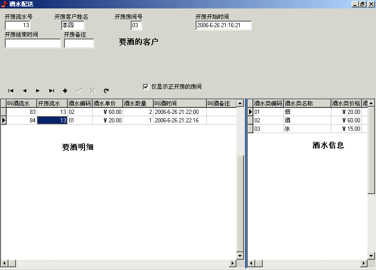Insert new record with plus button
This screenshot has height=270, width=376.
[65, 90]
